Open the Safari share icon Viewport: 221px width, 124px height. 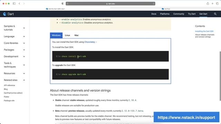[208, 3]
